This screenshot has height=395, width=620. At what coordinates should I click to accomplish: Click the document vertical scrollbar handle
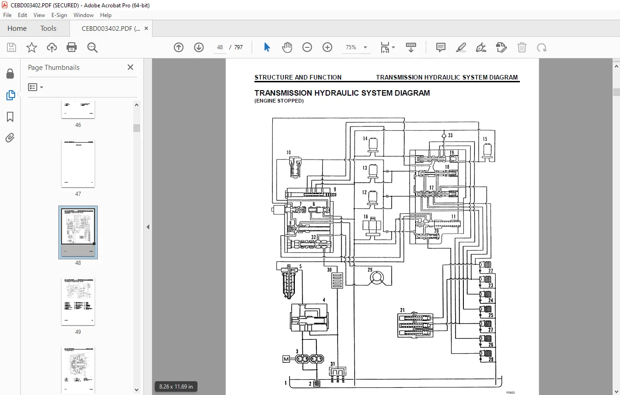tap(616, 92)
